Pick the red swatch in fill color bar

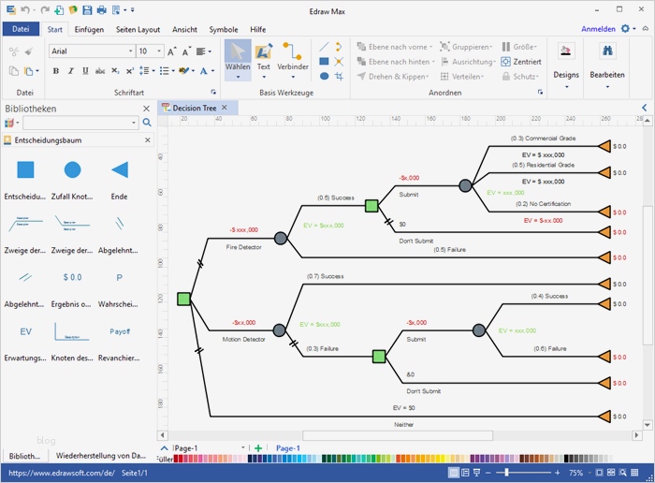pyautogui.click(x=176, y=459)
